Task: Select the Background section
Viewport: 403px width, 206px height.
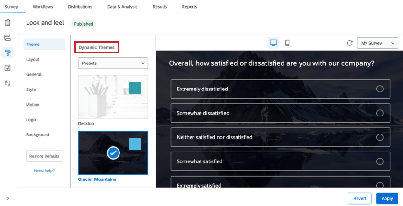Action: (x=37, y=135)
